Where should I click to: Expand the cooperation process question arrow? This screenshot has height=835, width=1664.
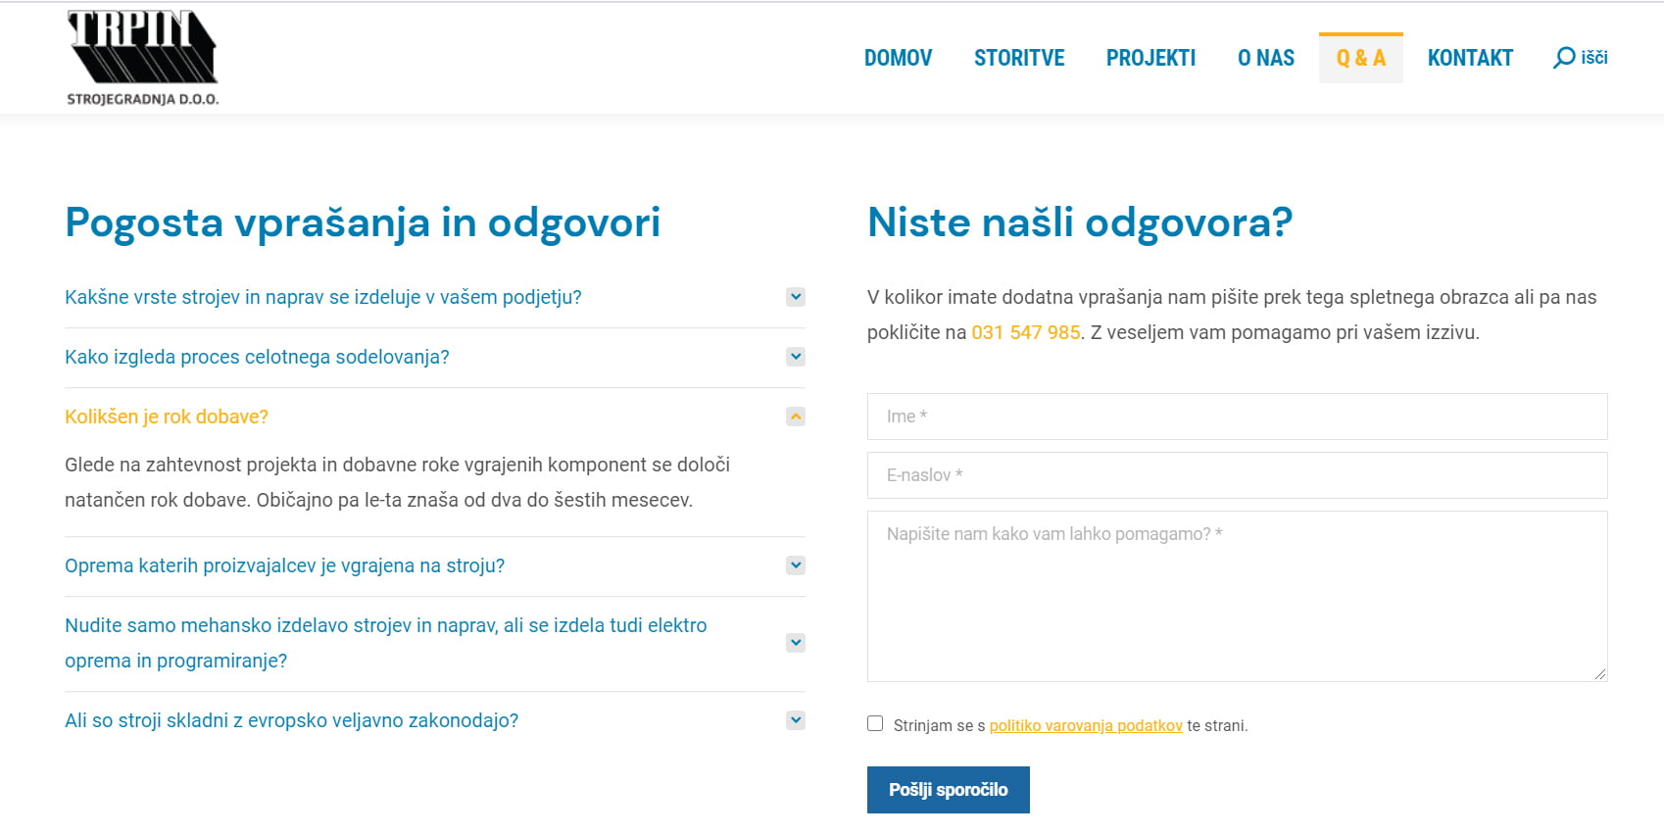796,357
